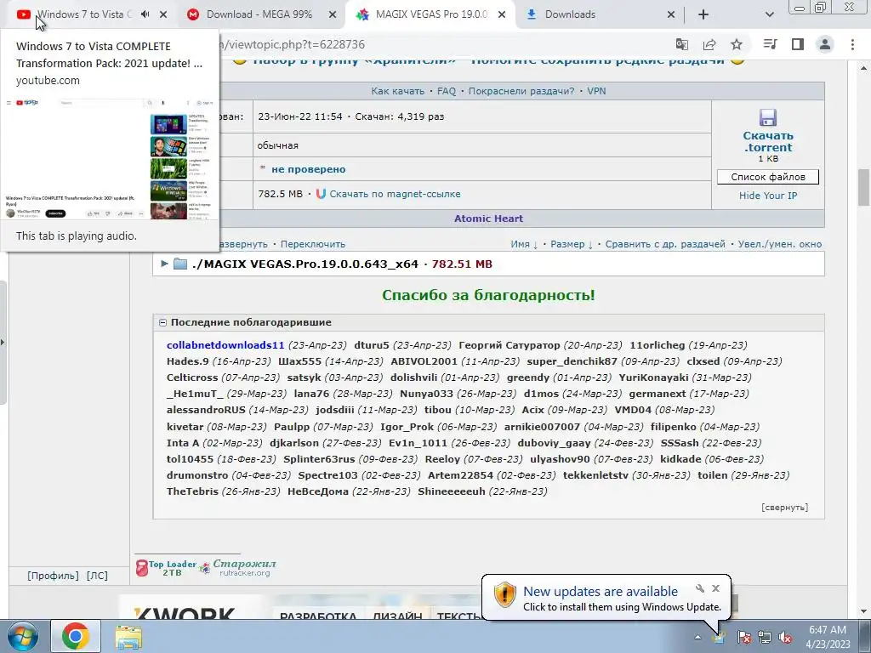Viewport: 871px width, 653px height.
Task: Bookmark this page with star icon
Action: point(737,44)
